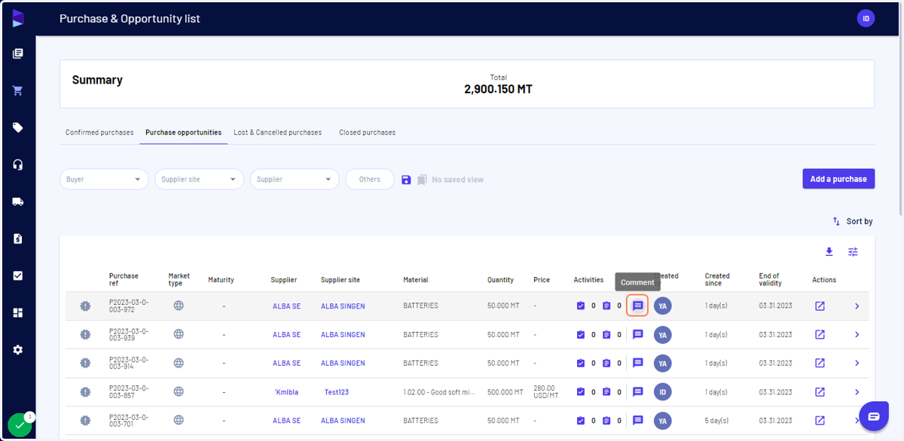Open comment for P2023-03-0-003-857
This screenshot has width=904, height=441.
[x=637, y=392]
